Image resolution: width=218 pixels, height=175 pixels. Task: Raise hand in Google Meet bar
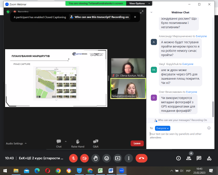(95, 158)
